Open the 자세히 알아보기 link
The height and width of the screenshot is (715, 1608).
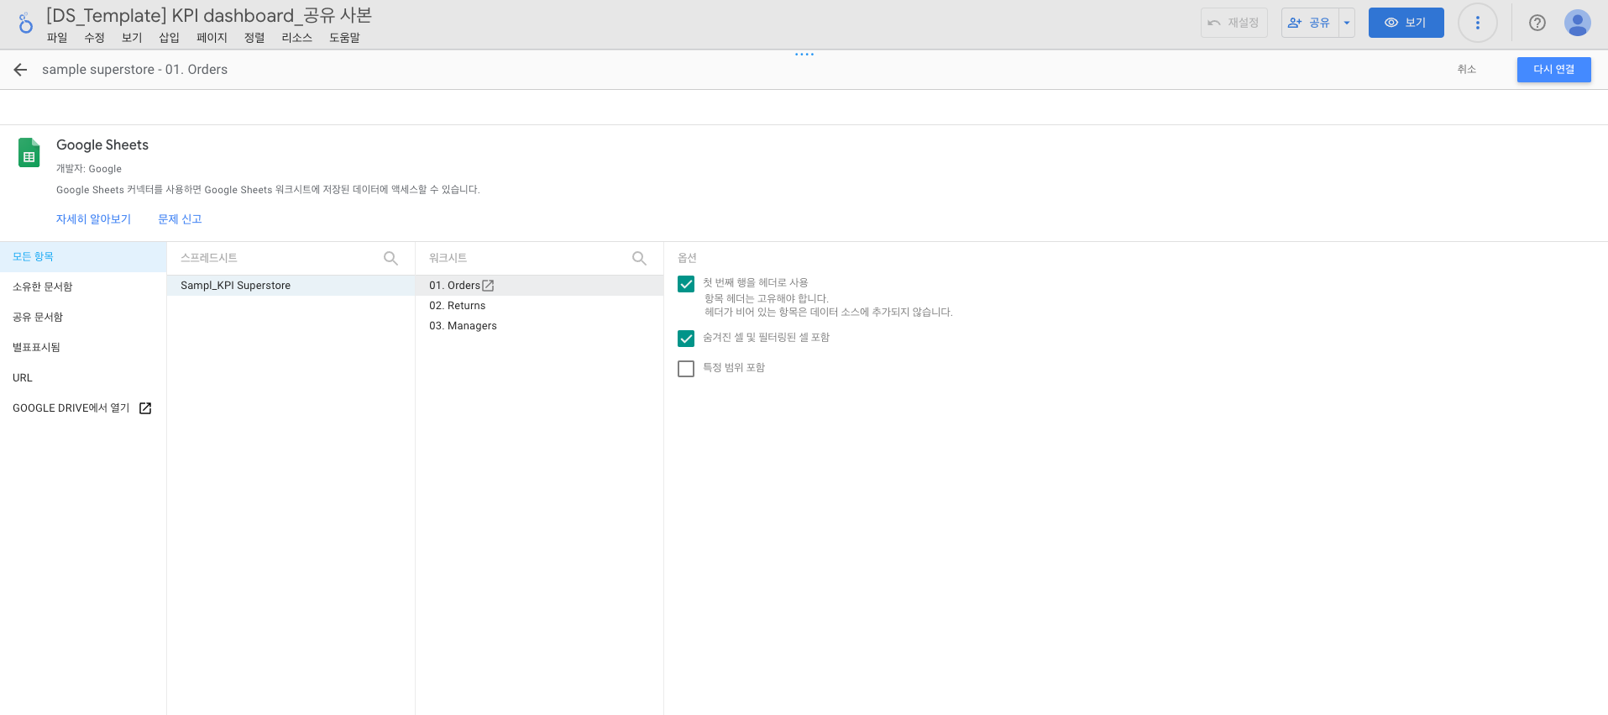(93, 219)
